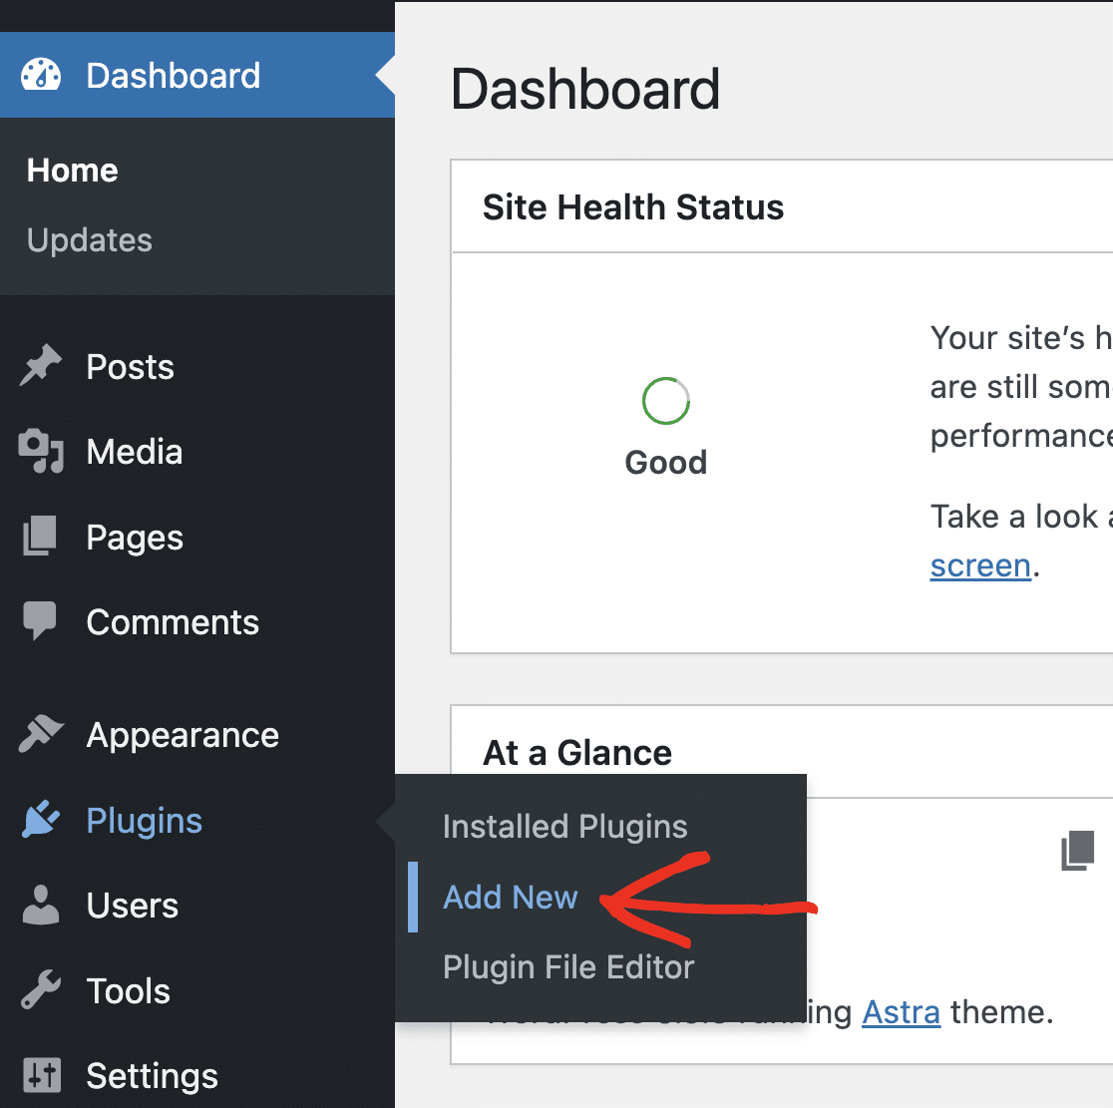
Task: Click the At a Glance heading
Action: point(577,752)
